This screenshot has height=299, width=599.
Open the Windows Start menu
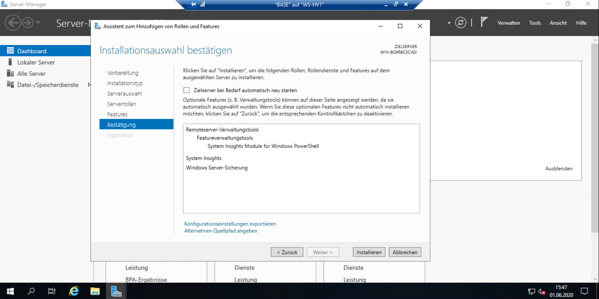[10, 291]
